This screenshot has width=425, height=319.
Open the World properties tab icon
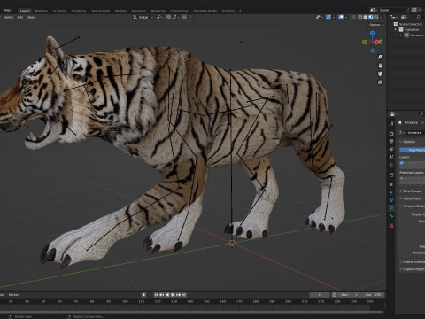point(391,165)
